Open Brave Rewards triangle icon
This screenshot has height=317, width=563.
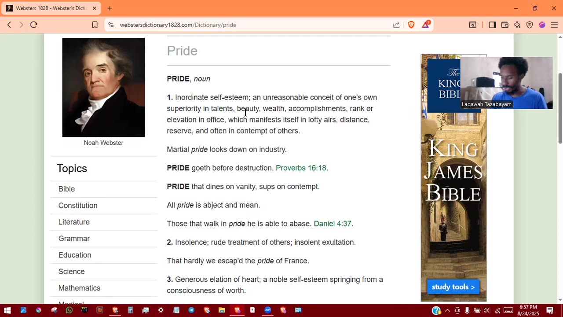425,25
